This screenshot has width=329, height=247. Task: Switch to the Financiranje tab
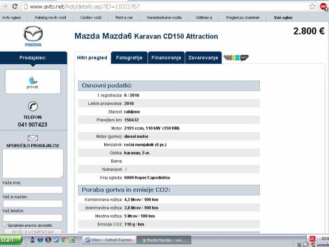pyautogui.click(x=166, y=58)
